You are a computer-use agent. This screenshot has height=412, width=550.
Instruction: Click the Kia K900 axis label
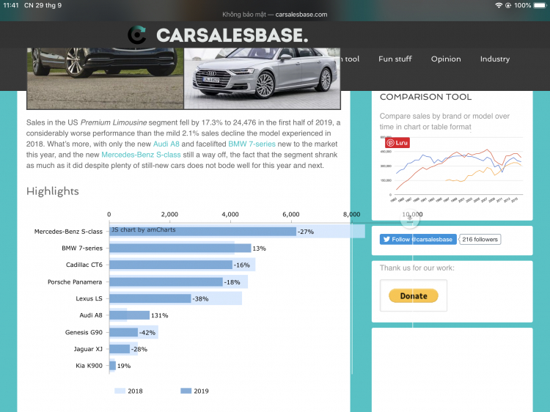pos(89,366)
